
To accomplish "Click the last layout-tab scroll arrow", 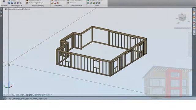I will tap(9, 95).
